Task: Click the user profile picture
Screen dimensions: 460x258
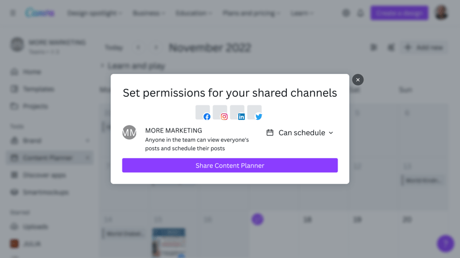Action: point(441,13)
